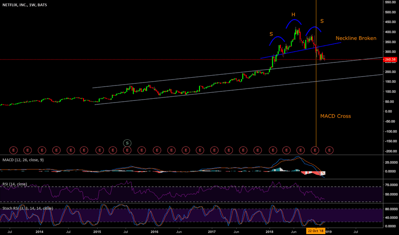Click the 2017 time axis label

click(x=212, y=232)
